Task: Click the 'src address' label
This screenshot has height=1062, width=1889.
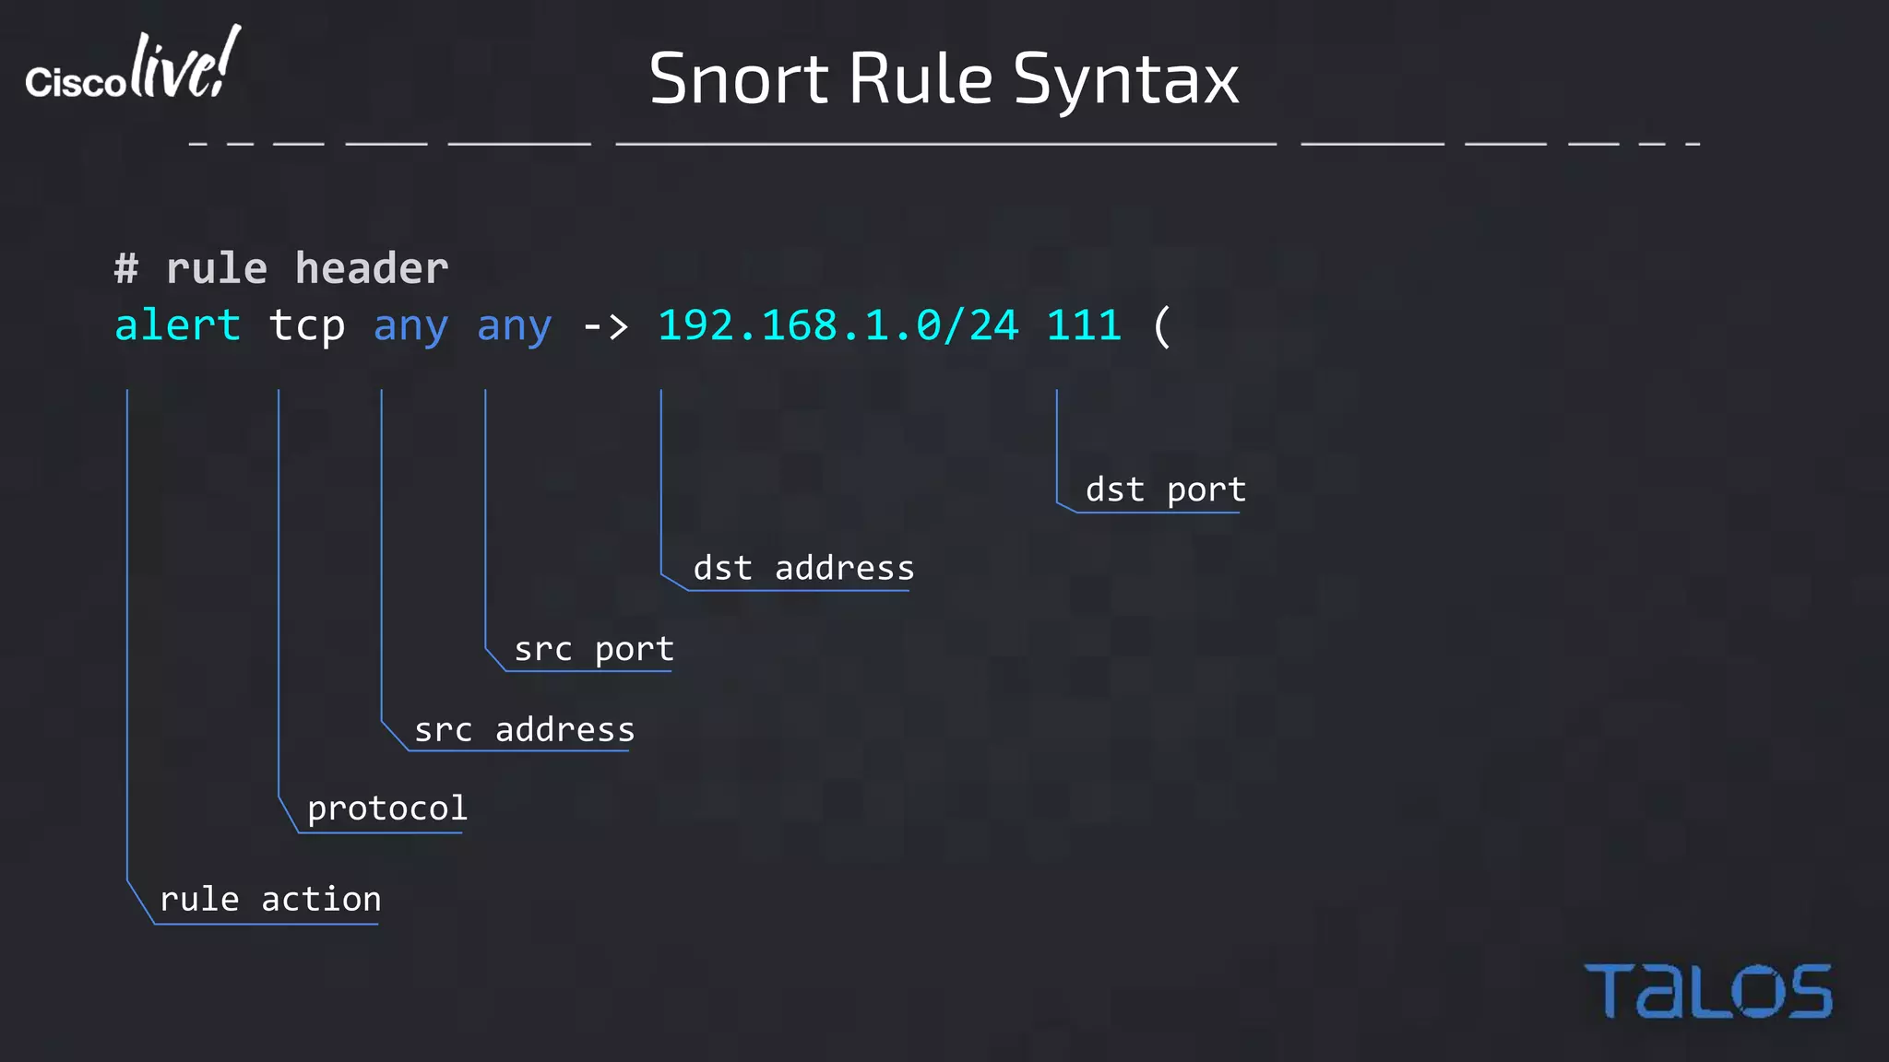Action: (525, 730)
